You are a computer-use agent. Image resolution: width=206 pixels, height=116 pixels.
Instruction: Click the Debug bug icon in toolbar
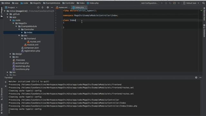coord(166,3)
